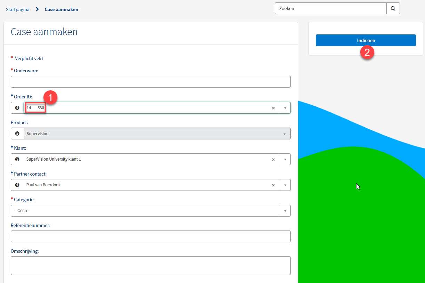The height and width of the screenshot is (283, 425).
Task: Expand the Order ID dropdown arrow
Action: [x=285, y=108]
